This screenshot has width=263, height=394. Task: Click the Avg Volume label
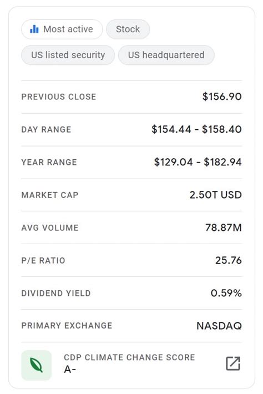50,228
